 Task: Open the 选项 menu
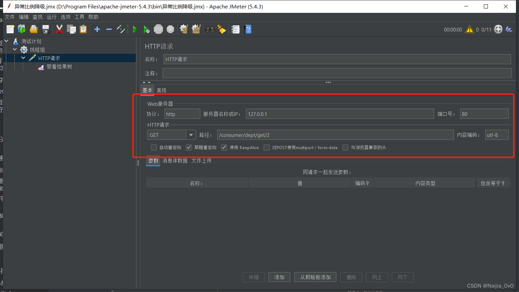click(66, 17)
